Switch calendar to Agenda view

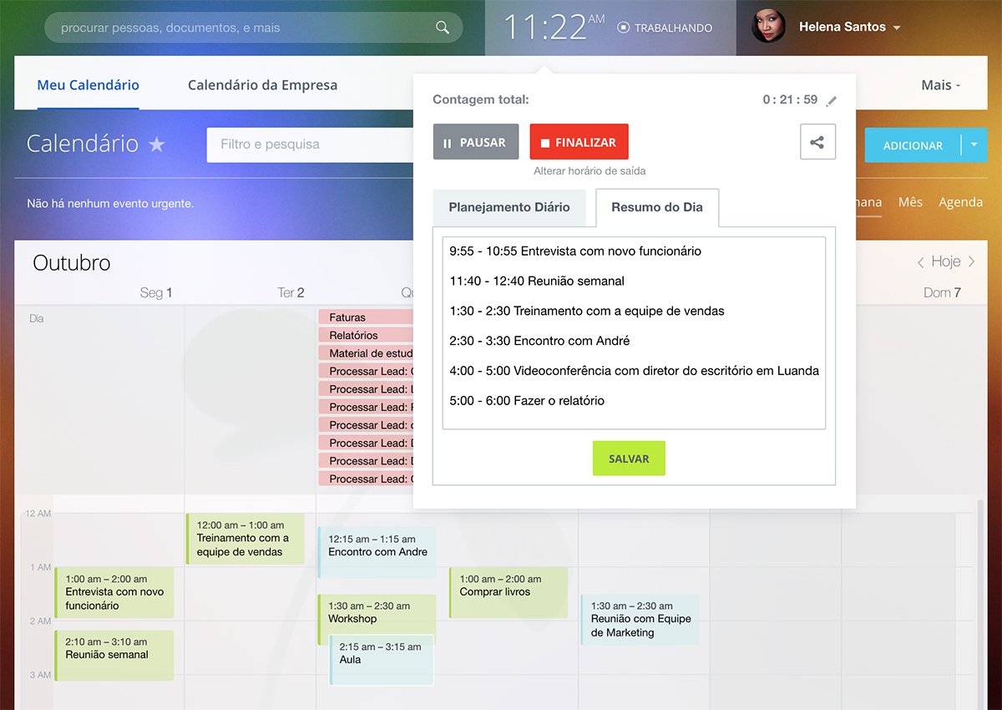[960, 202]
